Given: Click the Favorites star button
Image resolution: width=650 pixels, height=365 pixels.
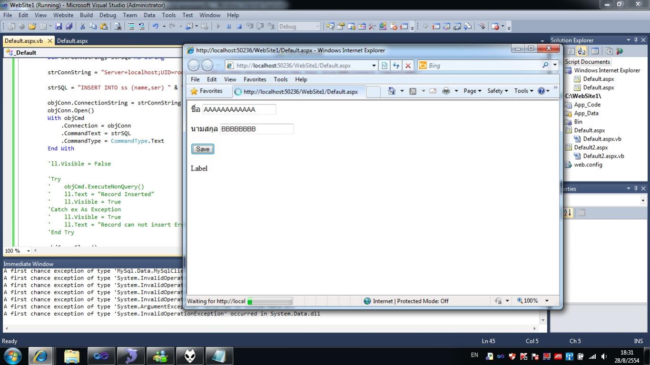Looking at the screenshot, I should coord(207,91).
